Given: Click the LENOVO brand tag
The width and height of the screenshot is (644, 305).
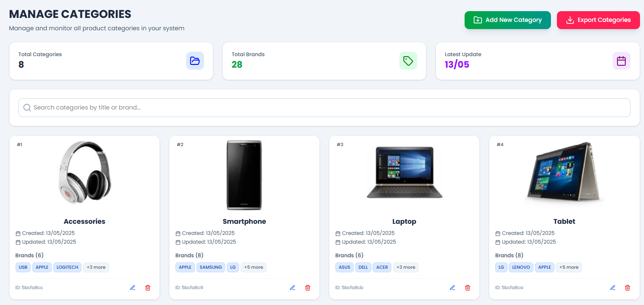Looking at the screenshot, I should coord(521,267).
